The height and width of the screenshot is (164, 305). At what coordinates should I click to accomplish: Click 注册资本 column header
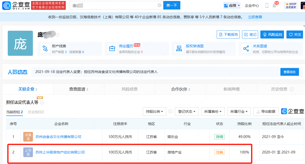coord(120,124)
